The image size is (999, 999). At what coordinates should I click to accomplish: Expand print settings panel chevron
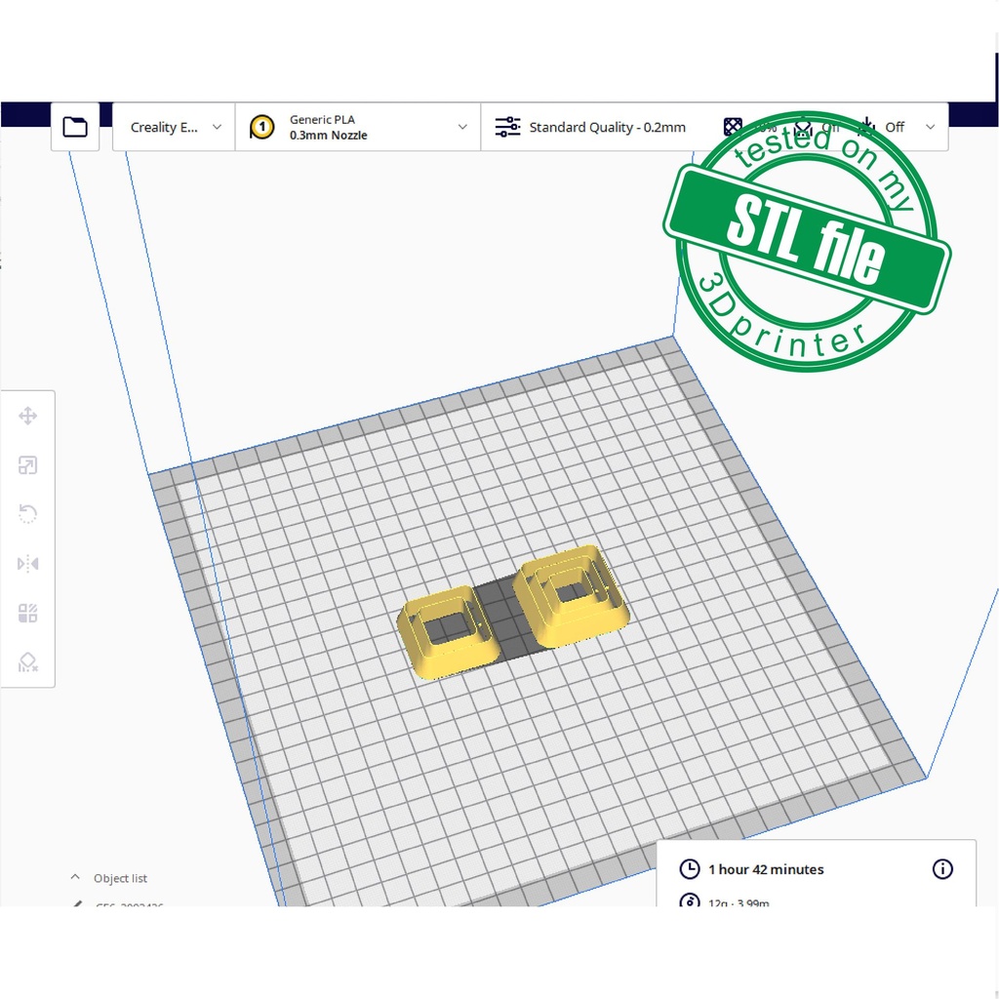tap(930, 127)
